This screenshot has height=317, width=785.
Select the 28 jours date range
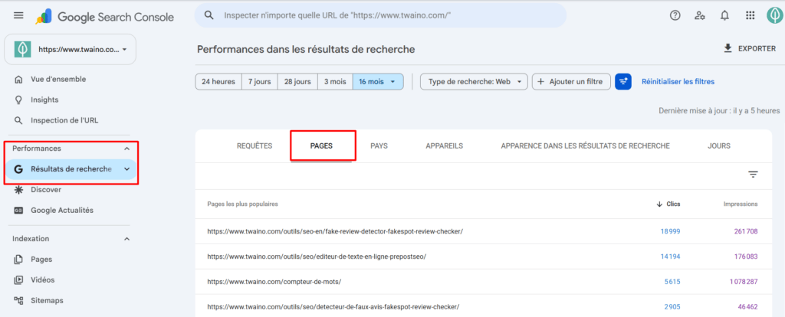[297, 81]
